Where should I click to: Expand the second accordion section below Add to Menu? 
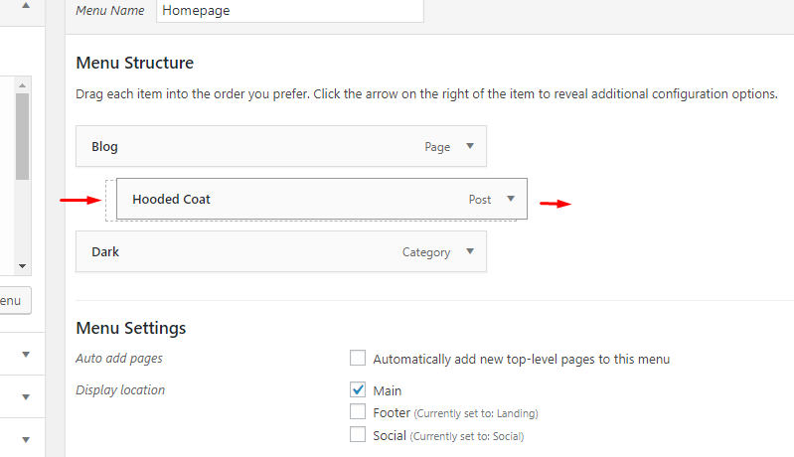tap(25, 396)
